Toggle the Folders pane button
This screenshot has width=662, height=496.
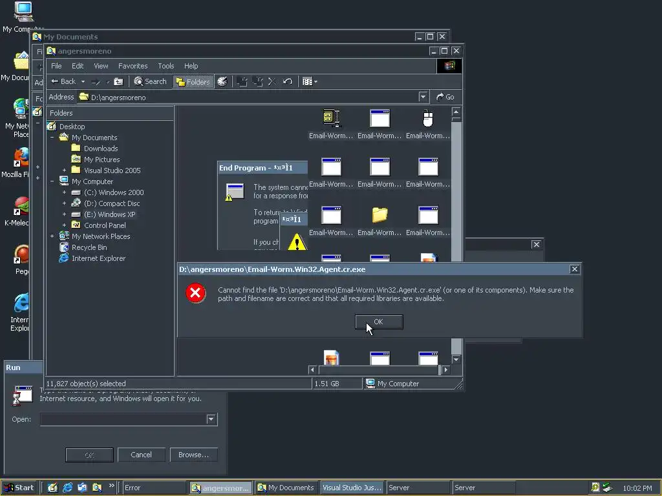[x=193, y=81]
